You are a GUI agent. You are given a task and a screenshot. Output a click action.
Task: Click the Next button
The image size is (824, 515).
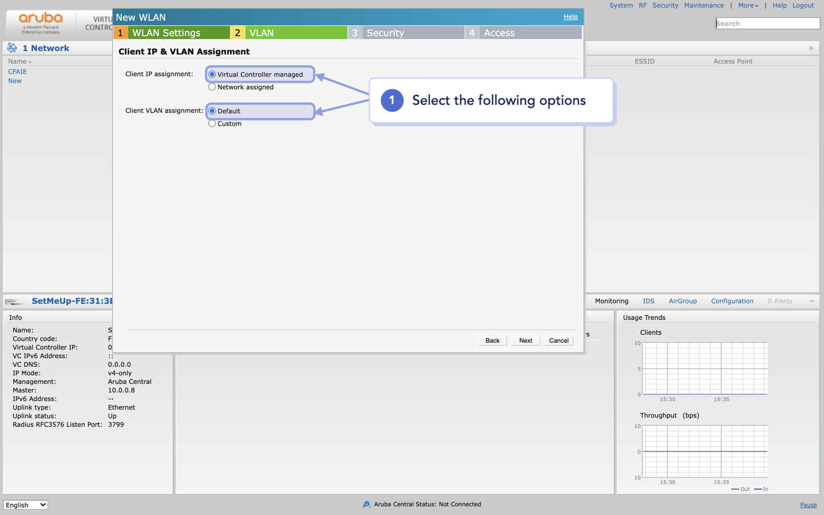[x=525, y=340]
